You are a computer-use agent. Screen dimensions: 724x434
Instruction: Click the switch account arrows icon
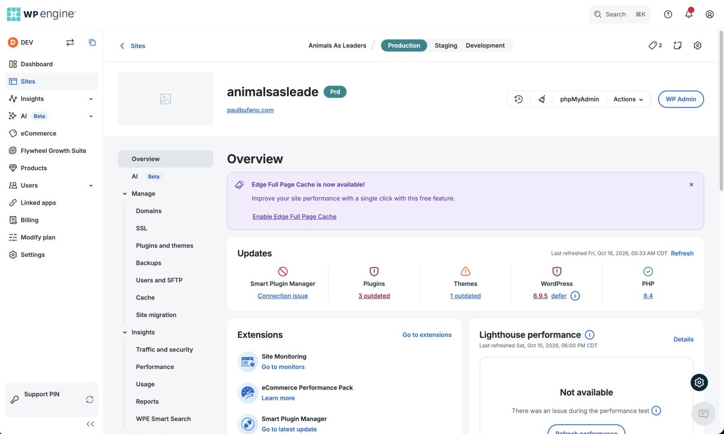[70, 42]
